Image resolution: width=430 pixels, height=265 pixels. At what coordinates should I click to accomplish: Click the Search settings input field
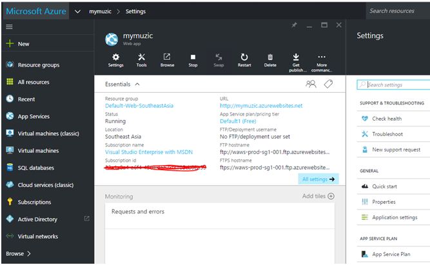[x=393, y=84]
